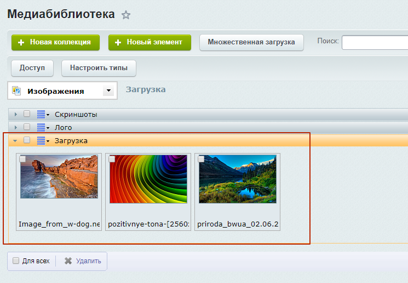Click the Загрузка breadcrumb label
This screenshot has width=408, height=283.
[x=146, y=89]
